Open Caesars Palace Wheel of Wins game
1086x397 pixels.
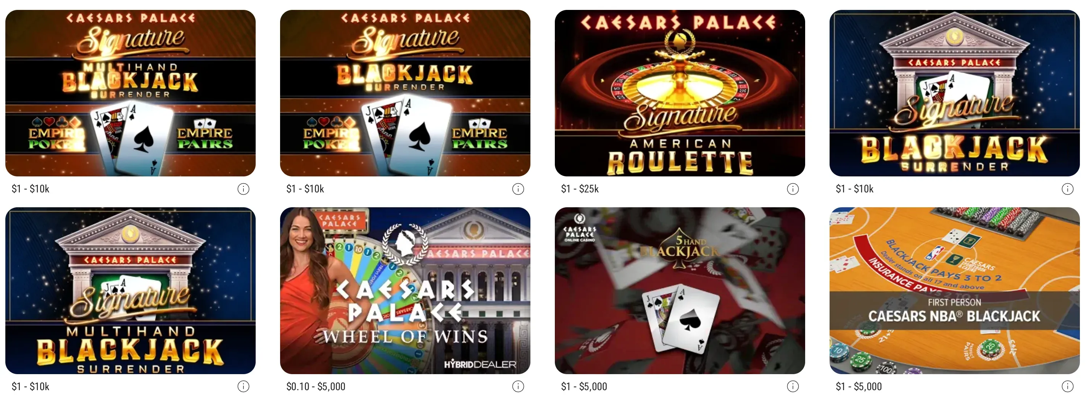click(x=405, y=290)
